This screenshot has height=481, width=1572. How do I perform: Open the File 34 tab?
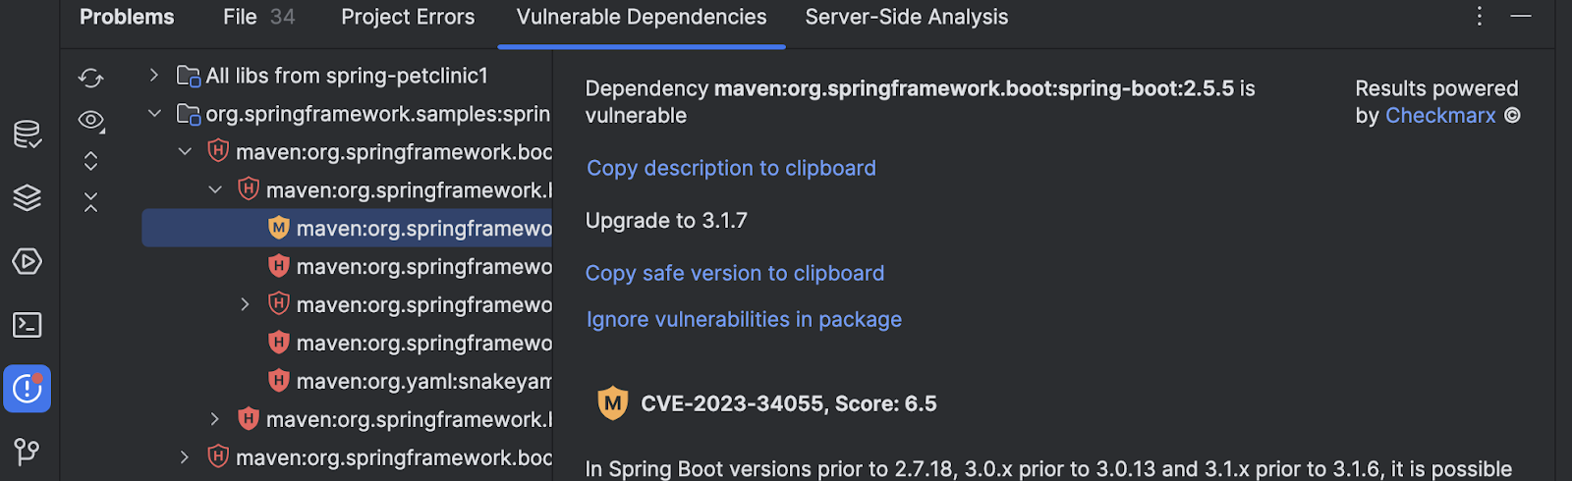click(x=258, y=17)
